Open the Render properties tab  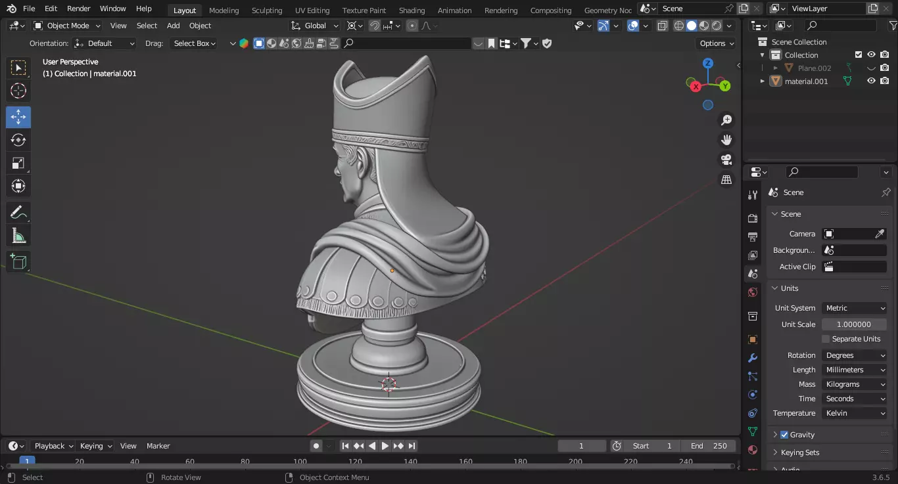tap(753, 218)
